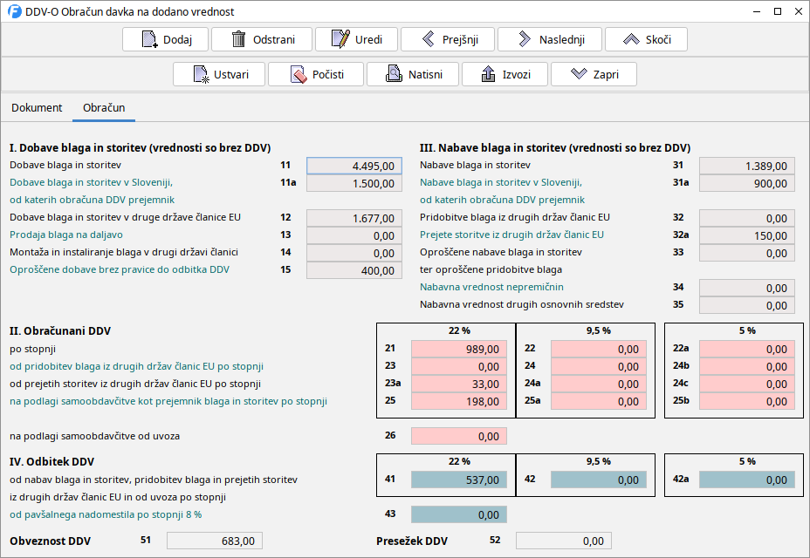This screenshot has height=558, width=810.
Task: Click field 31 Nabave blaga in storitev
Action: 747,166
